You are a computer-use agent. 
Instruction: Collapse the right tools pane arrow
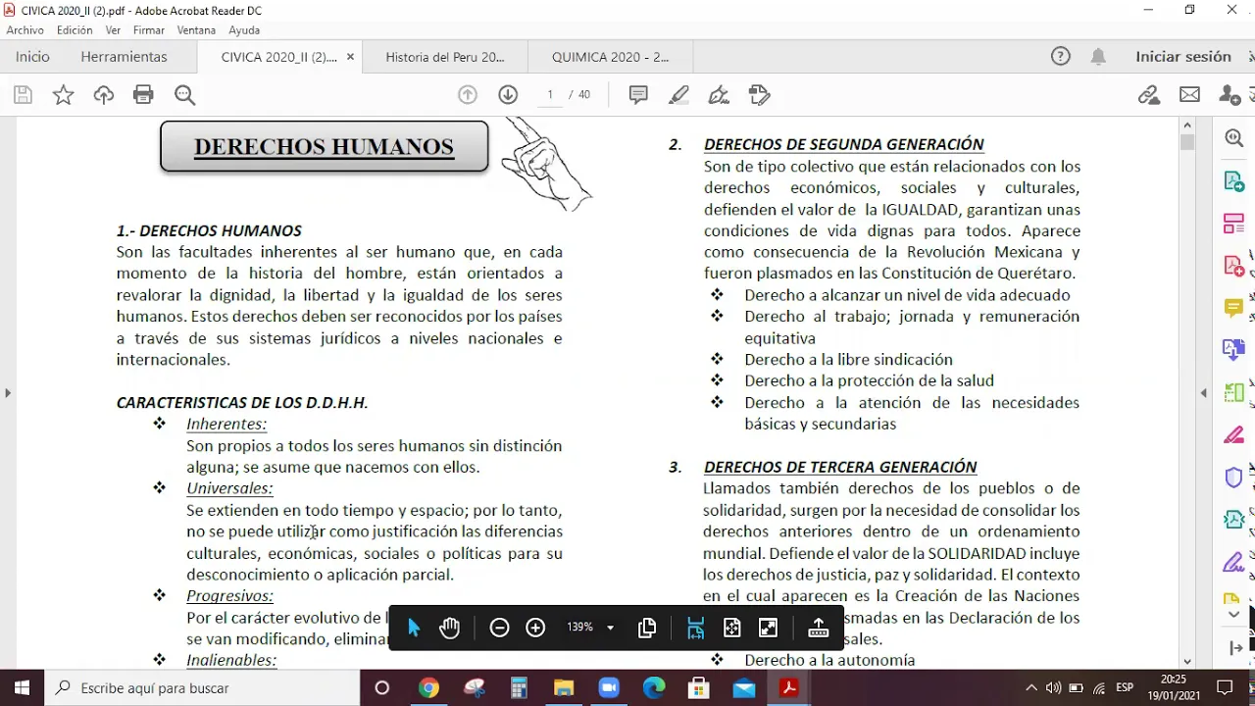[x=1204, y=393]
